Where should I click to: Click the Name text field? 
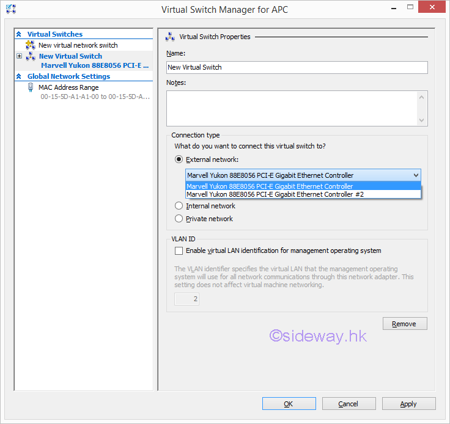coord(297,67)
